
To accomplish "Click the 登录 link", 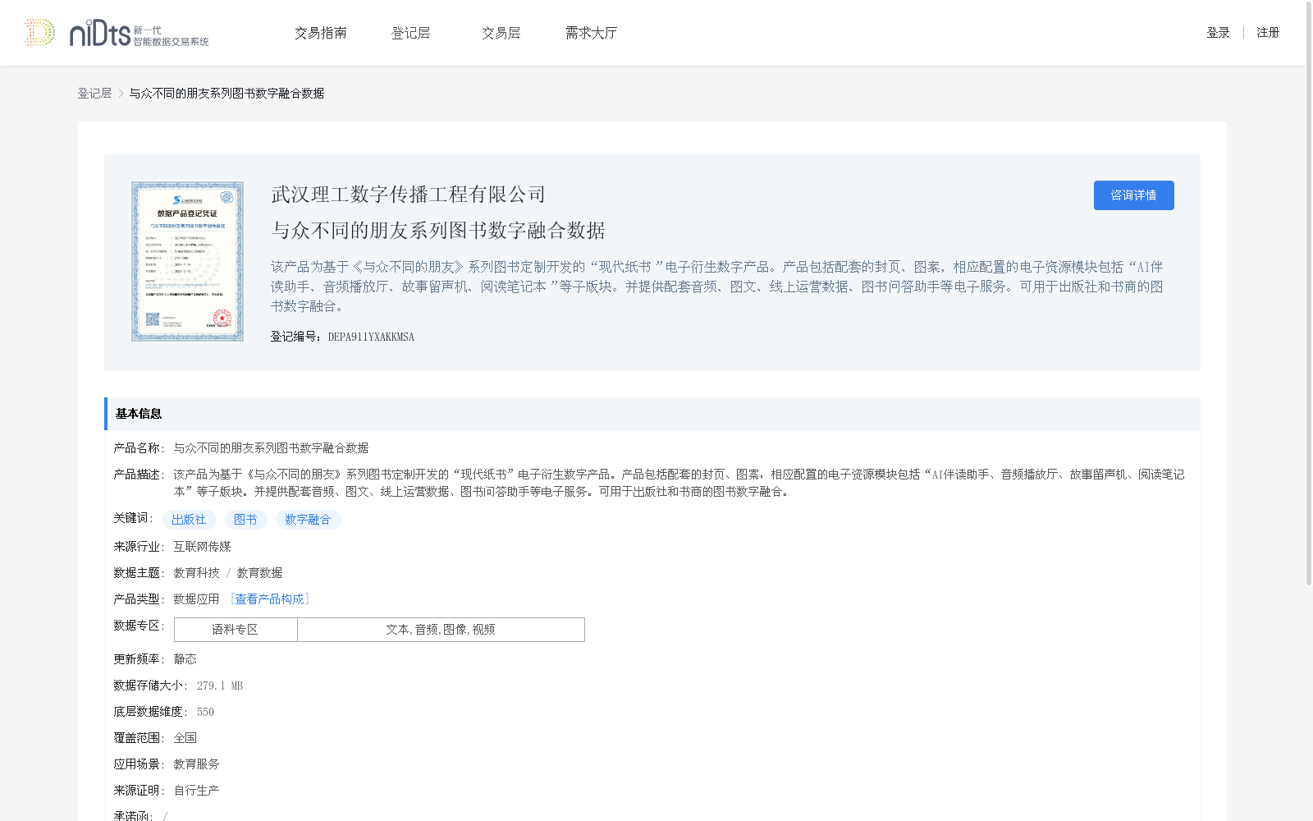I will pyautogui.click(x=1219, y=33).
